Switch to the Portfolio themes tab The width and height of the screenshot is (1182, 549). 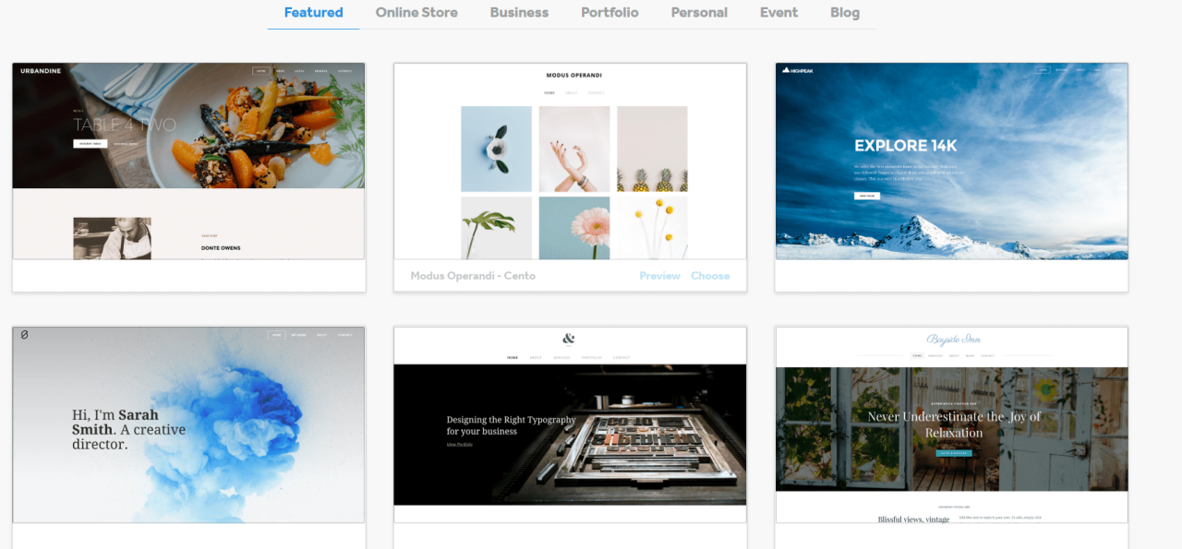[609, 12]
